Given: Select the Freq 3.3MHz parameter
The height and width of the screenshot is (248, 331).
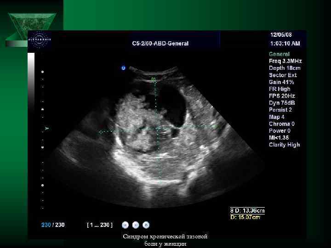Looking at the screenshot, I should (x=285, y=61).
